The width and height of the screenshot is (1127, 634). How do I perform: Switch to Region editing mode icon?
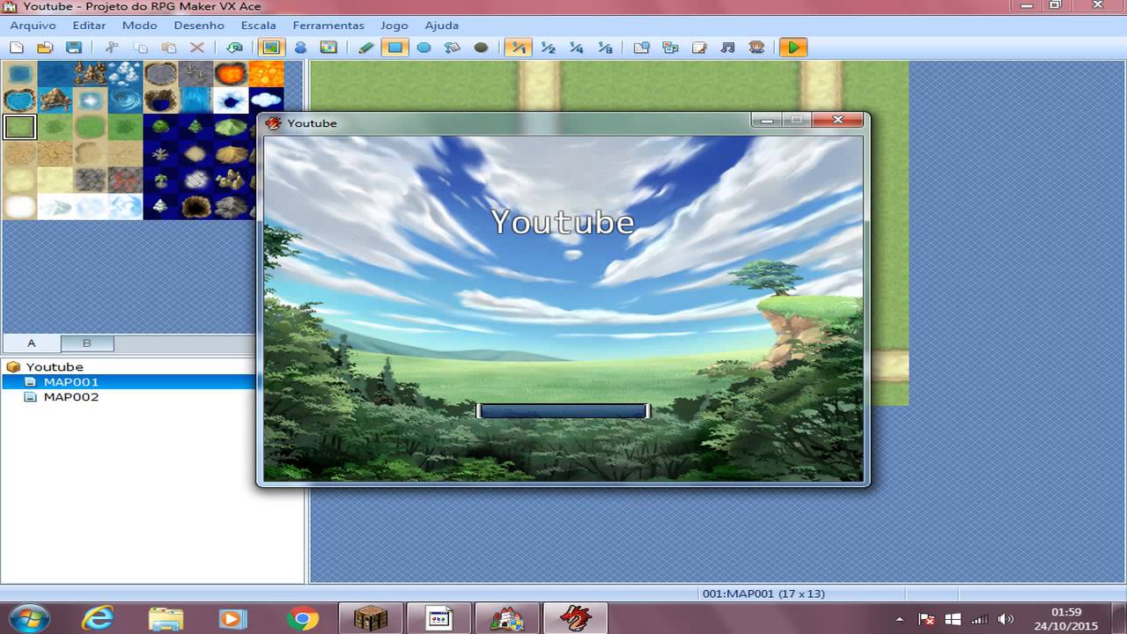tap(328, 48)
